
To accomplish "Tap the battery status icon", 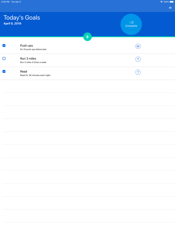I will coord(172,2).
